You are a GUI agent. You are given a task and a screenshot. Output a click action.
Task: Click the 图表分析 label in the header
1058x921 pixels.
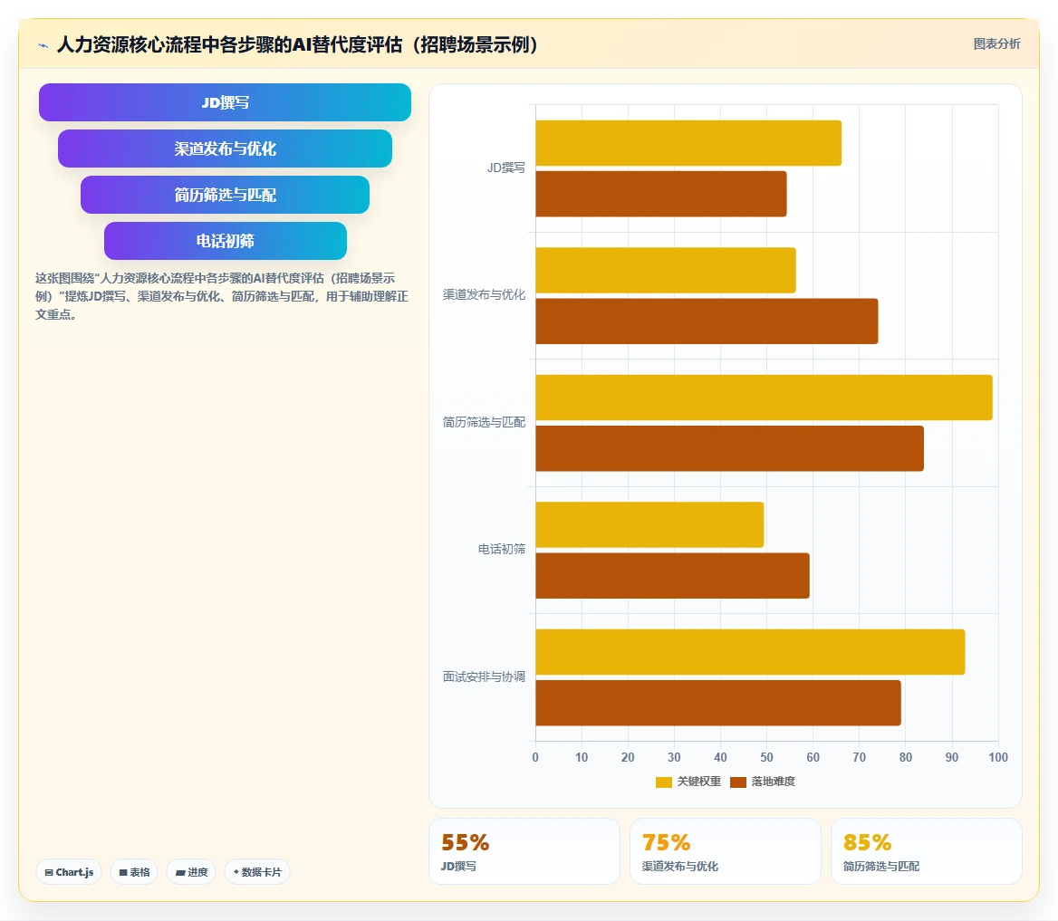coord(996,43)
